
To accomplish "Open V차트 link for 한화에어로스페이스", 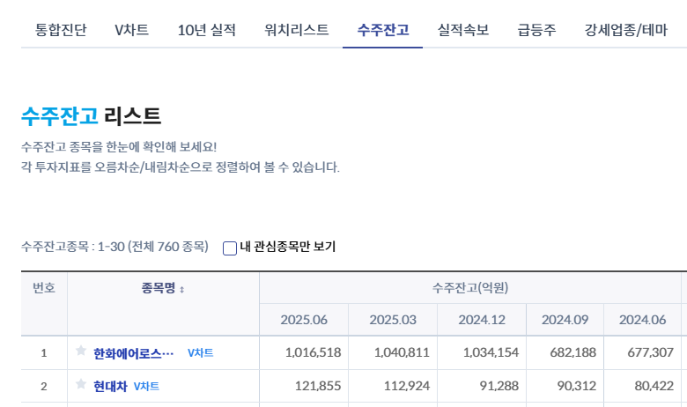I will tap(200, 353).
